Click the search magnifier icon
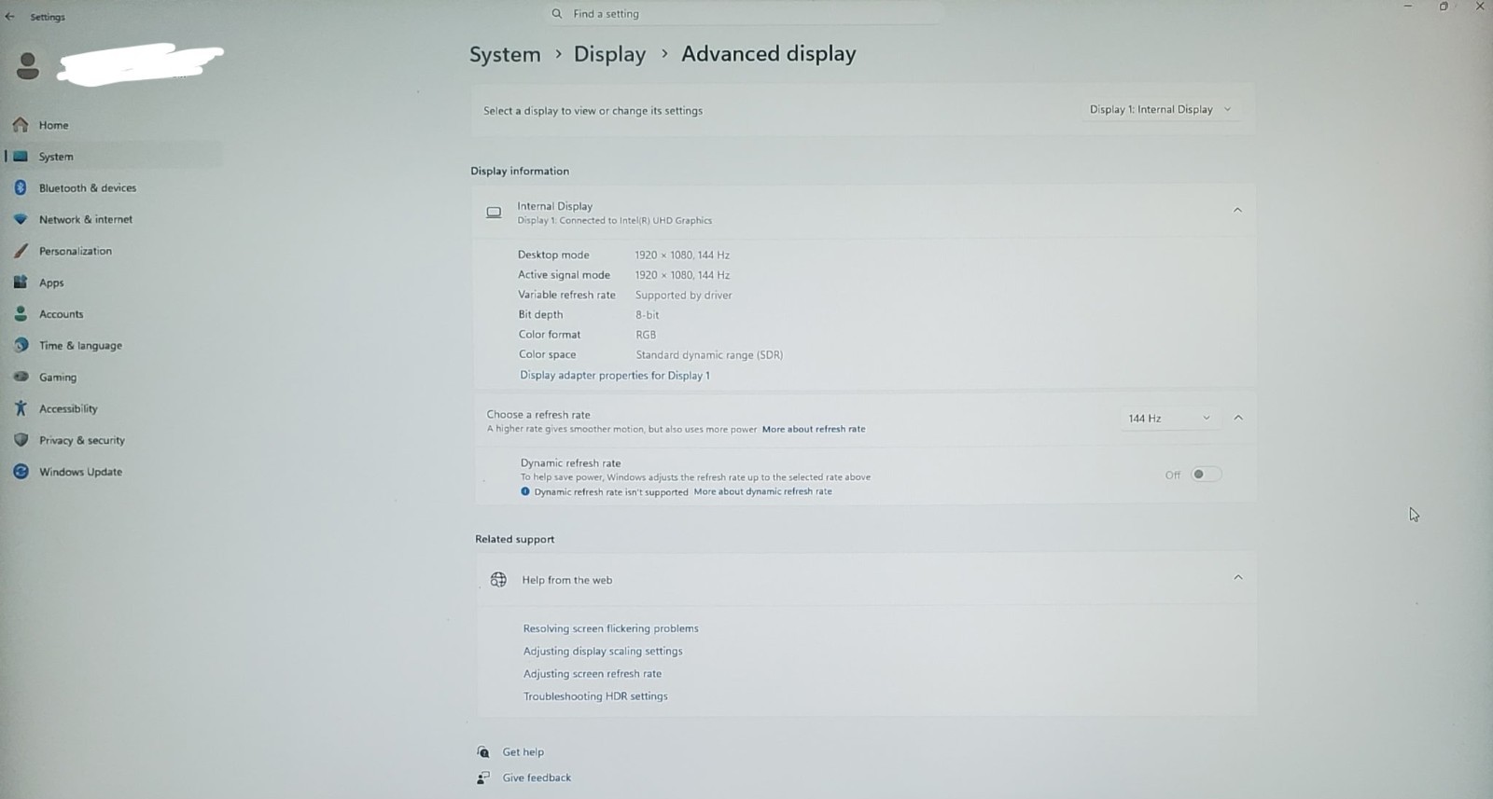The image size is (1493, 799). 557,14
